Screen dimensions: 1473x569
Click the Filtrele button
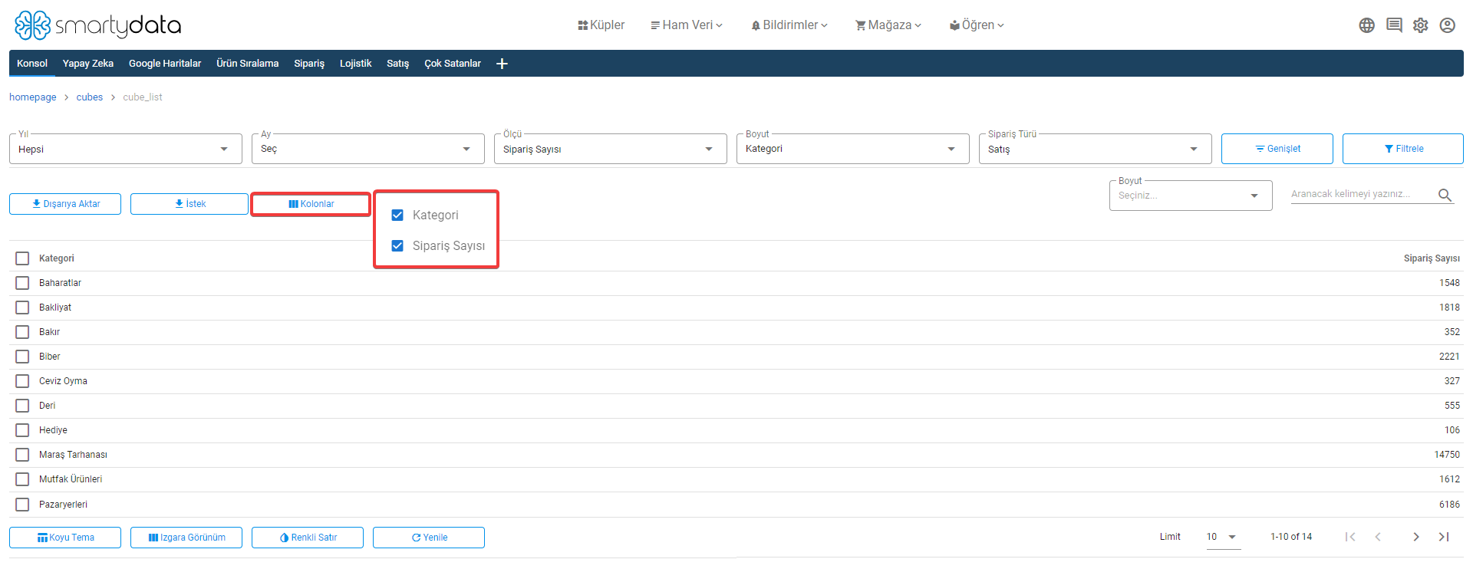tap(1403, 149)
